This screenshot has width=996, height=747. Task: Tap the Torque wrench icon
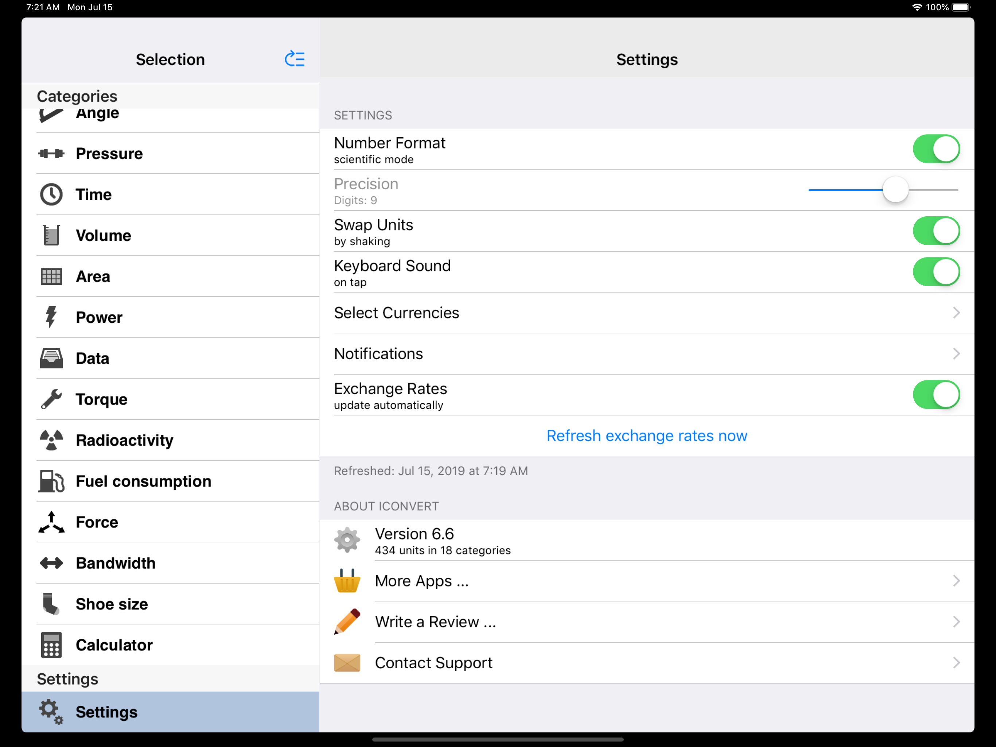51,399
